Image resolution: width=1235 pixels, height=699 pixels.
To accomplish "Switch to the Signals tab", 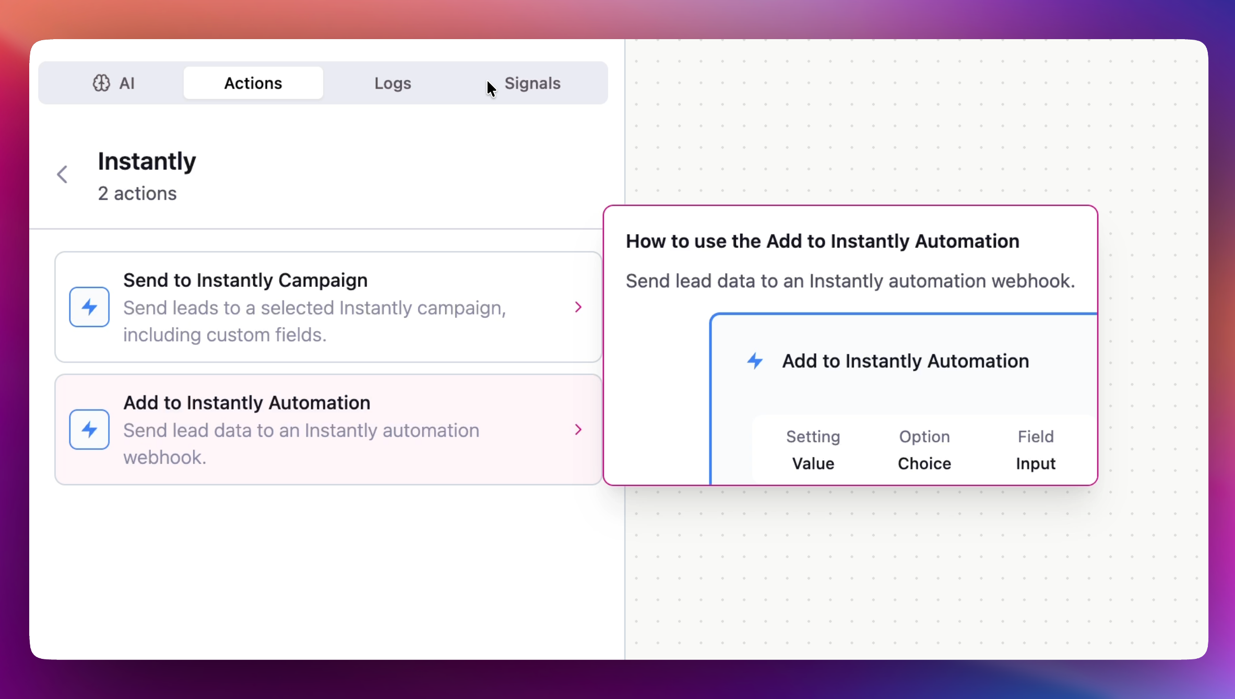I will [532, 83].
